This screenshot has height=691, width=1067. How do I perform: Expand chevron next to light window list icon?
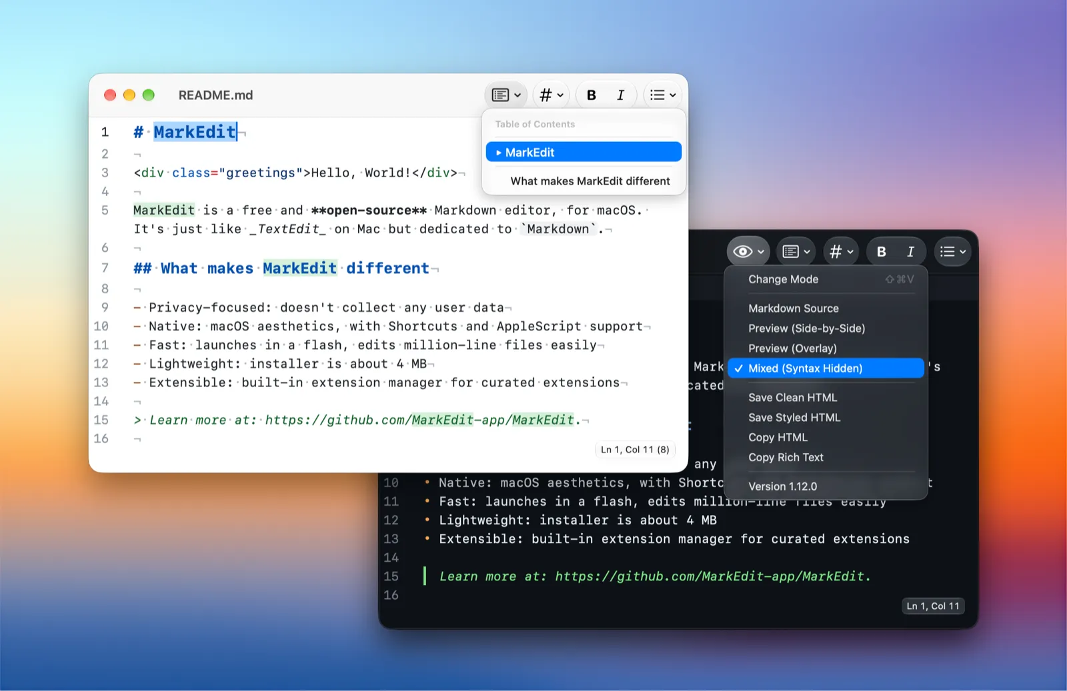(x=672, y=95)
